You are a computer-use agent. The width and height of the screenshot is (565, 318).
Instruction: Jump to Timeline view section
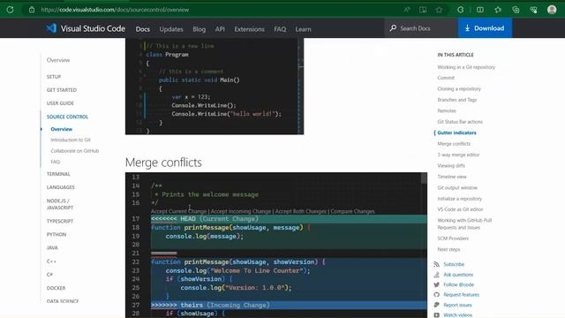tap(452, 177)
